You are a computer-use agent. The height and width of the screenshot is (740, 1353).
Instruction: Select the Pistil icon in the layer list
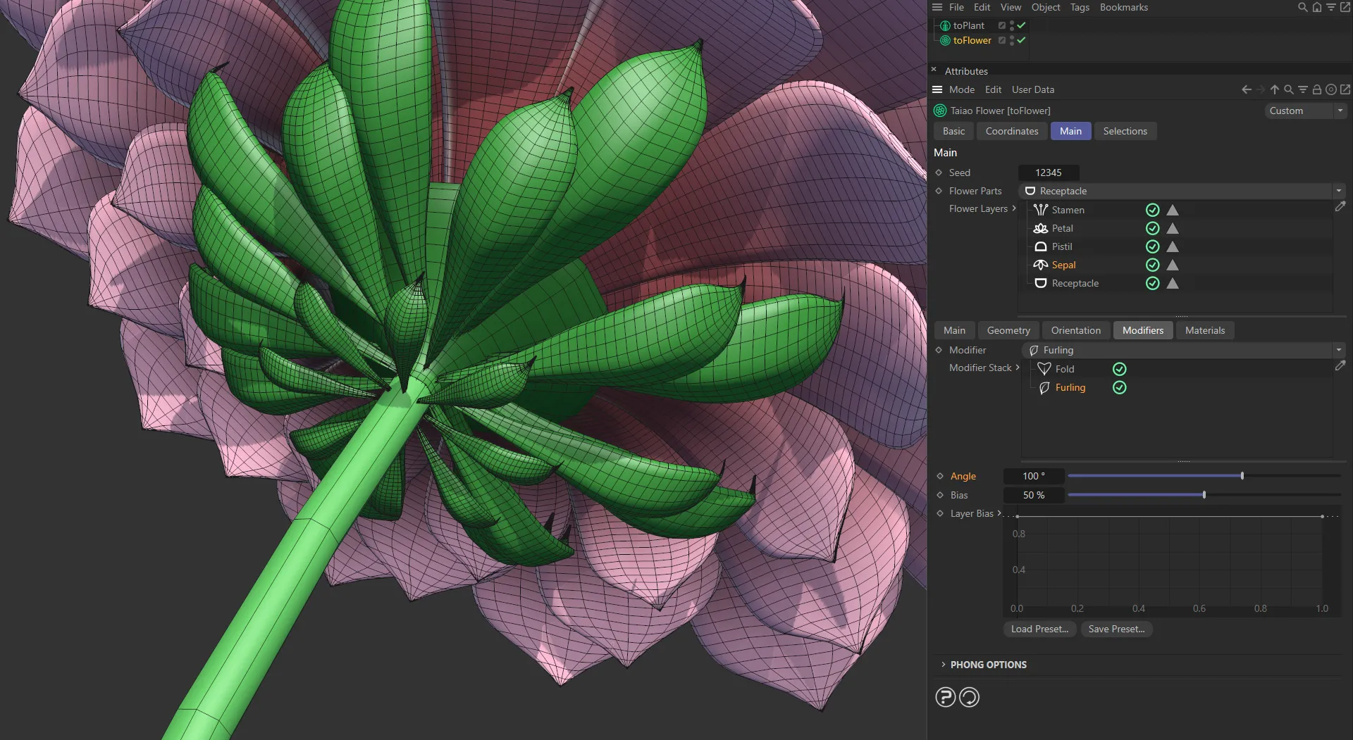tap(1040, 246)
